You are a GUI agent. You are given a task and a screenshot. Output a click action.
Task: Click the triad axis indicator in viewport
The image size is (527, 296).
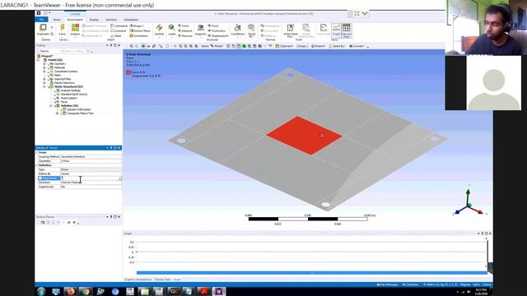click(x=469, y=202)
